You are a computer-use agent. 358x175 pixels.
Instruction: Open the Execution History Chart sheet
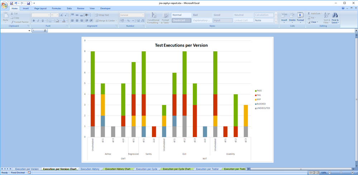coord(118,169)
